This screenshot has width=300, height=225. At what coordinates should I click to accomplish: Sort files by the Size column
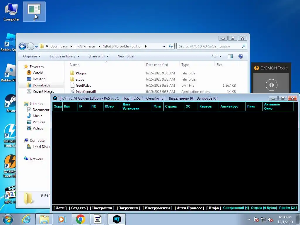tap(219, 65)
